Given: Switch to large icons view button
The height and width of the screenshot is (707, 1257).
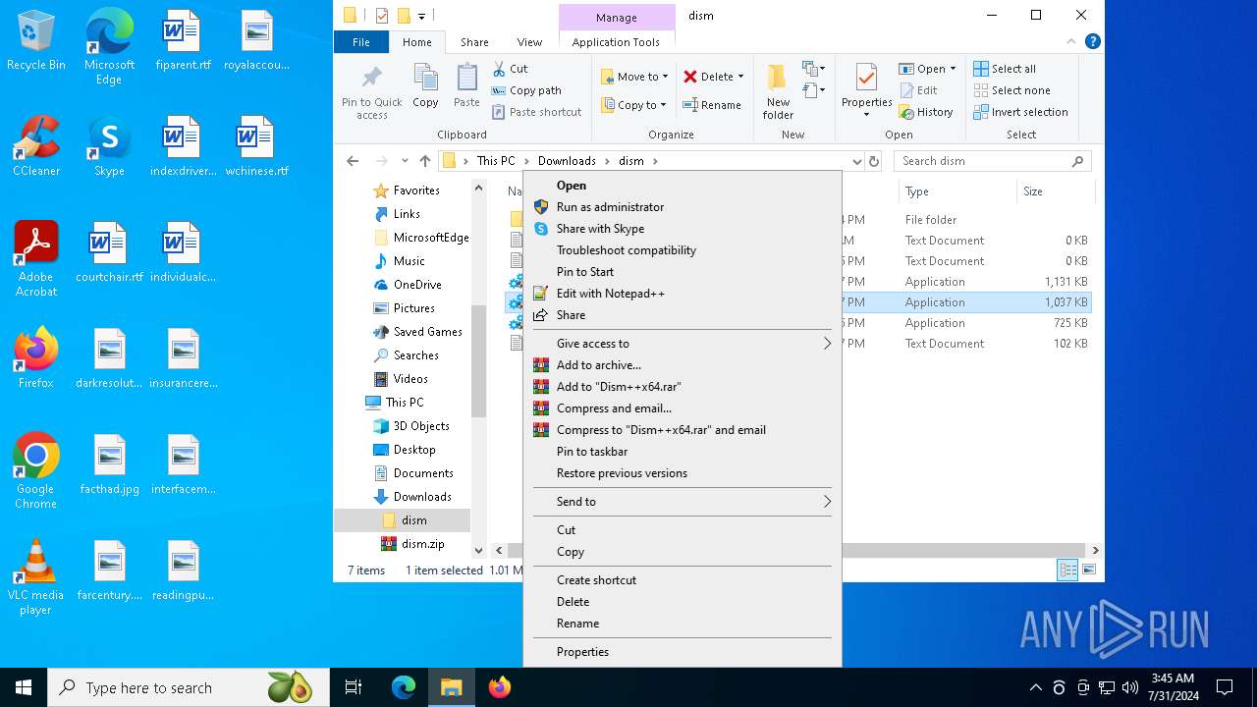Looking at the screenshot, I should pyautogui.click(x=1089, y=570).
